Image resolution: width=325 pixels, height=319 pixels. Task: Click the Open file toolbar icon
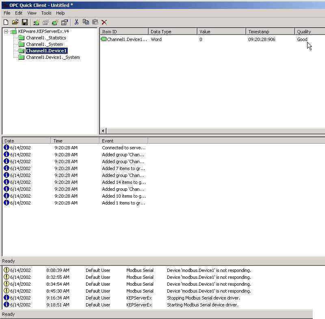[x=15, y=22]
